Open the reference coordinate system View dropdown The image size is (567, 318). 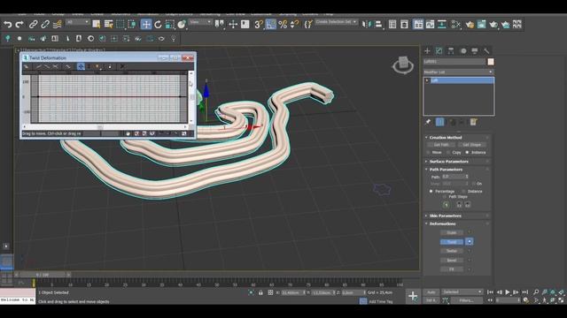(200, 22)
